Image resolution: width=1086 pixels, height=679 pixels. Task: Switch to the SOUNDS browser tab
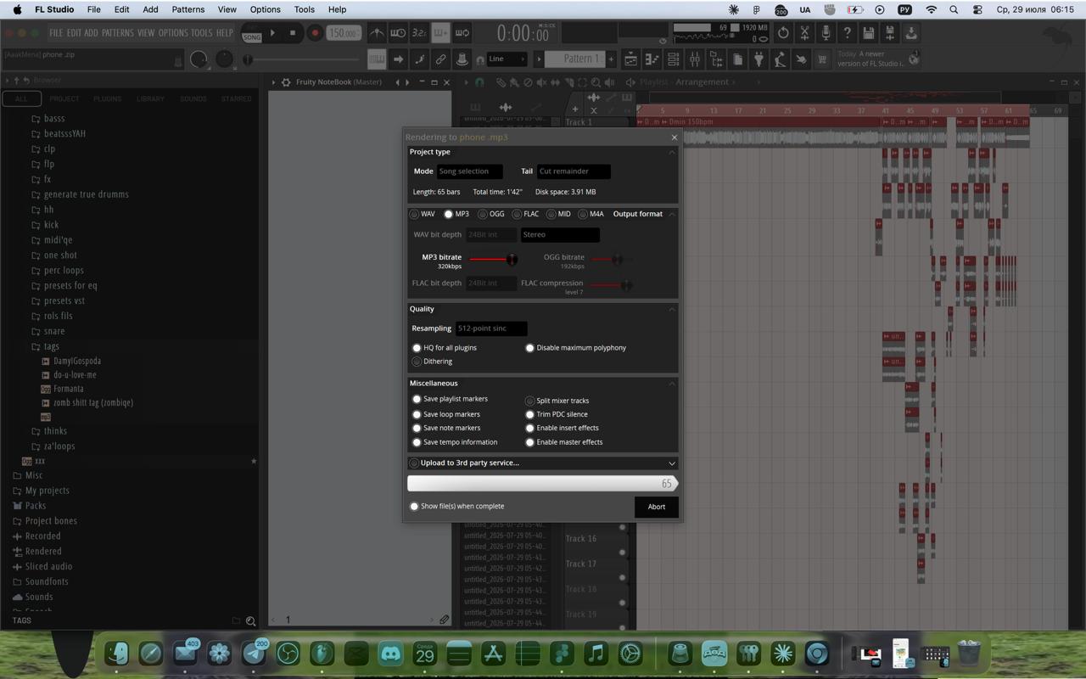click(x=193, y=98)
